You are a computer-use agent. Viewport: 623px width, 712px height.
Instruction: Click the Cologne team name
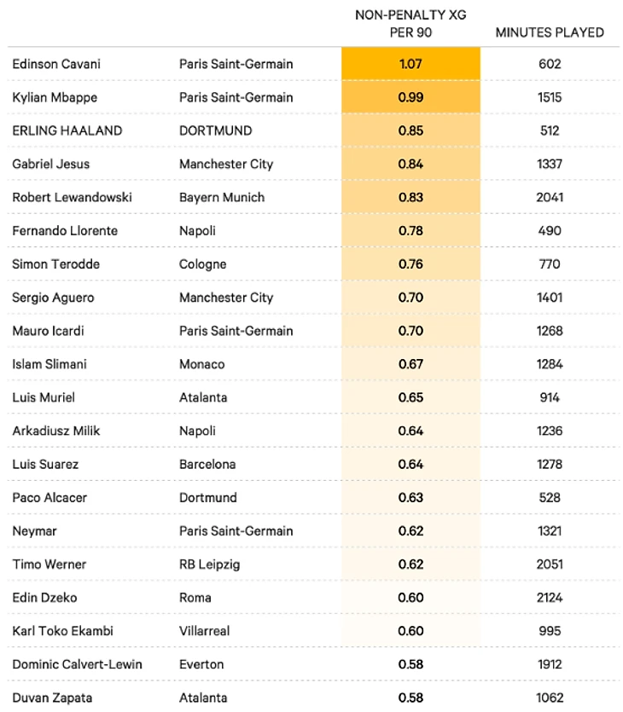[x=203, y=264]
